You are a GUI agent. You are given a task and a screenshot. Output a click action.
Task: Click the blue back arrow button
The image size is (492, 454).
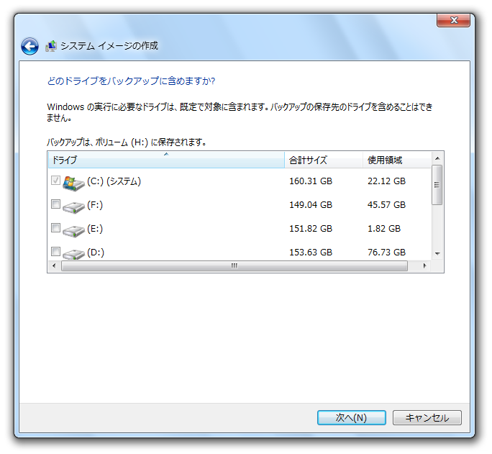pyautogui.click(x=29, y=47)
